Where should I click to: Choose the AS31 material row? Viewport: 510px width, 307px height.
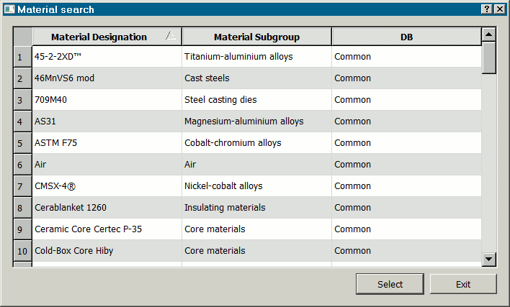coord(45,122)
